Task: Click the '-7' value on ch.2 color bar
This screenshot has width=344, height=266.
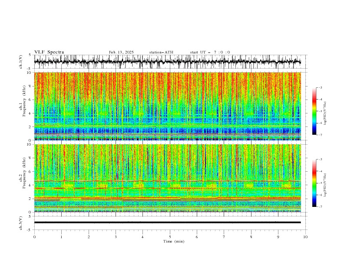Action: pyautogui.click(x=321, y=207)
